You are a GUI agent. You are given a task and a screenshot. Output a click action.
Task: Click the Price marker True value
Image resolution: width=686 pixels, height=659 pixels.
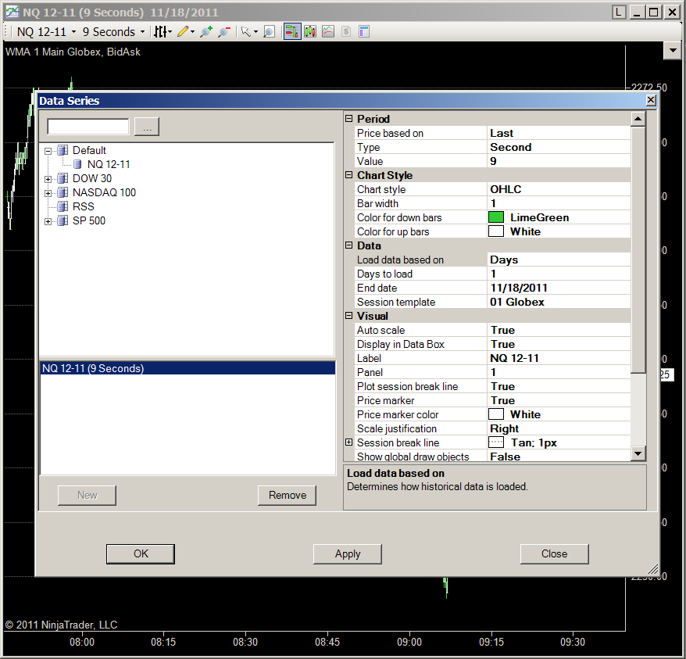(559, 400)
